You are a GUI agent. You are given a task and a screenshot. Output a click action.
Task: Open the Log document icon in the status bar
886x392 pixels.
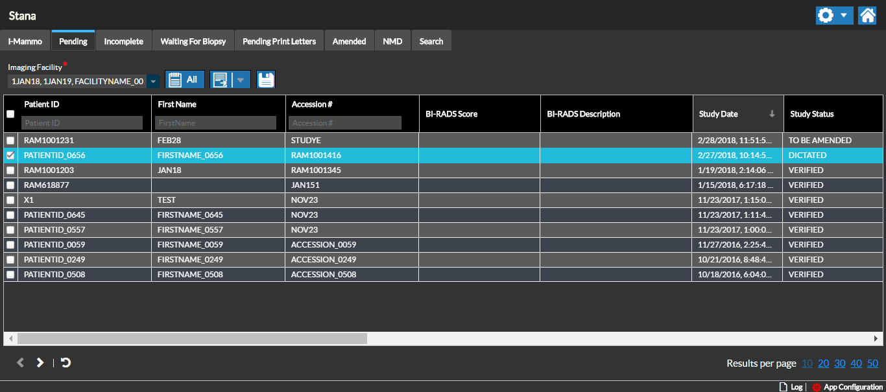[x=783, y=387]
